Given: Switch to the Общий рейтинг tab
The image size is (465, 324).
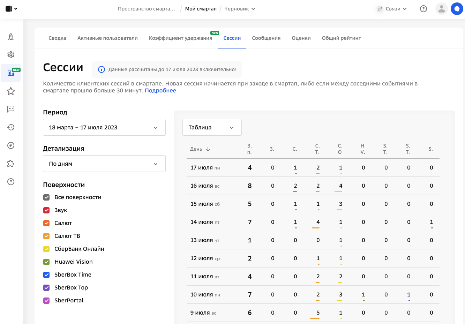Looking at the screenshot, I should point(341,38).
